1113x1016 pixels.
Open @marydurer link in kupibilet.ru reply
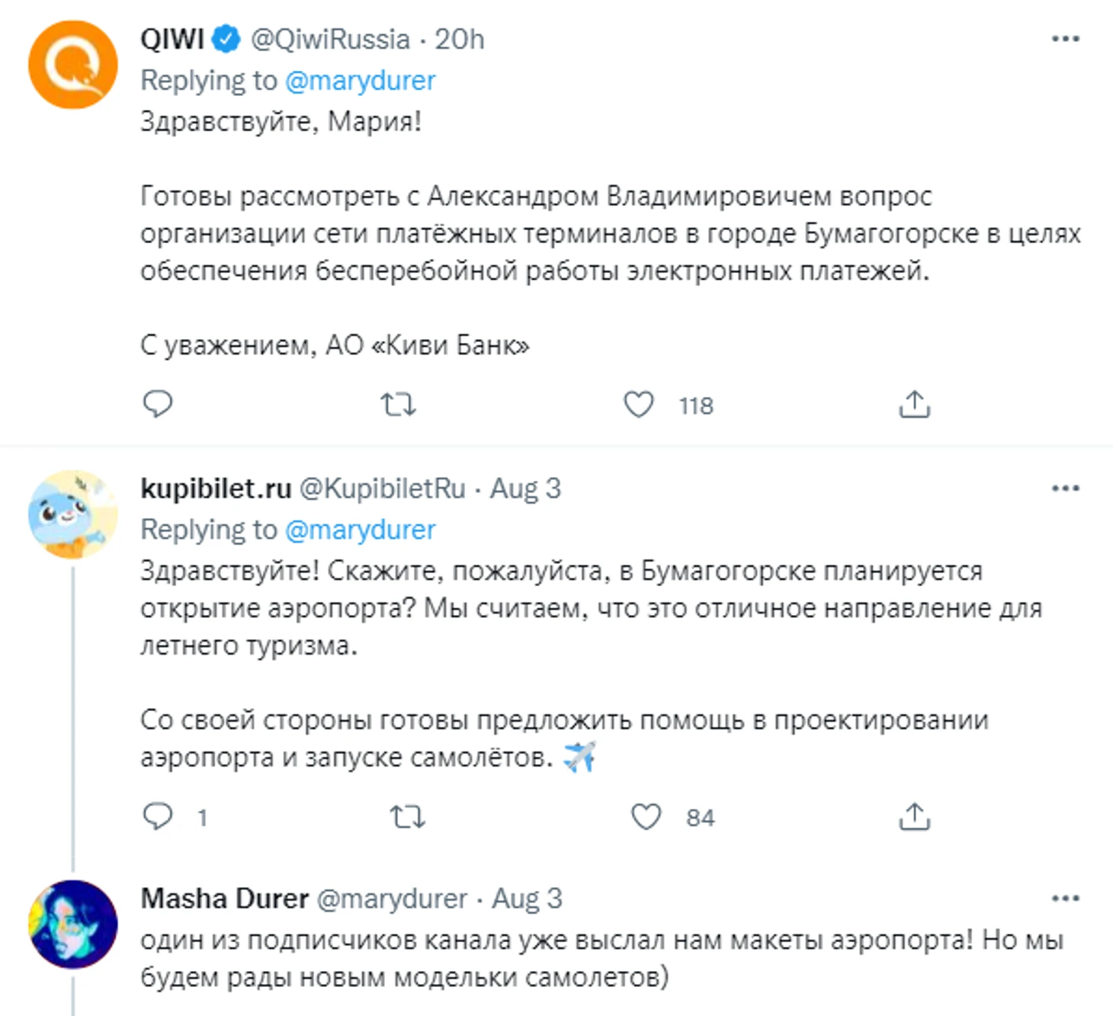(x=360, y=530)
